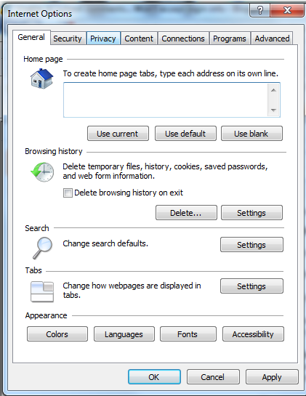306x396 pixels.
Task: Confirm with the OK button
Action: pos(154,377)
